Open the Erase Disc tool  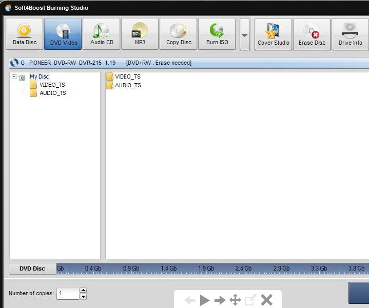312,34
